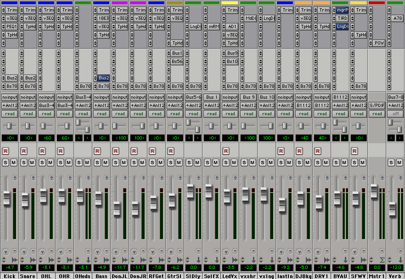This screenshot has width=405, height=279.
Task: Open the insert selector arrows beside Verb's A78
Action: (389, 18)
